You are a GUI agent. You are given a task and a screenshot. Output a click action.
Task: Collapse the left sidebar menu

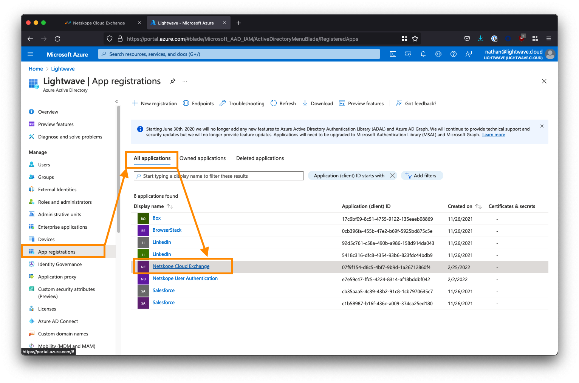(117, 102)
